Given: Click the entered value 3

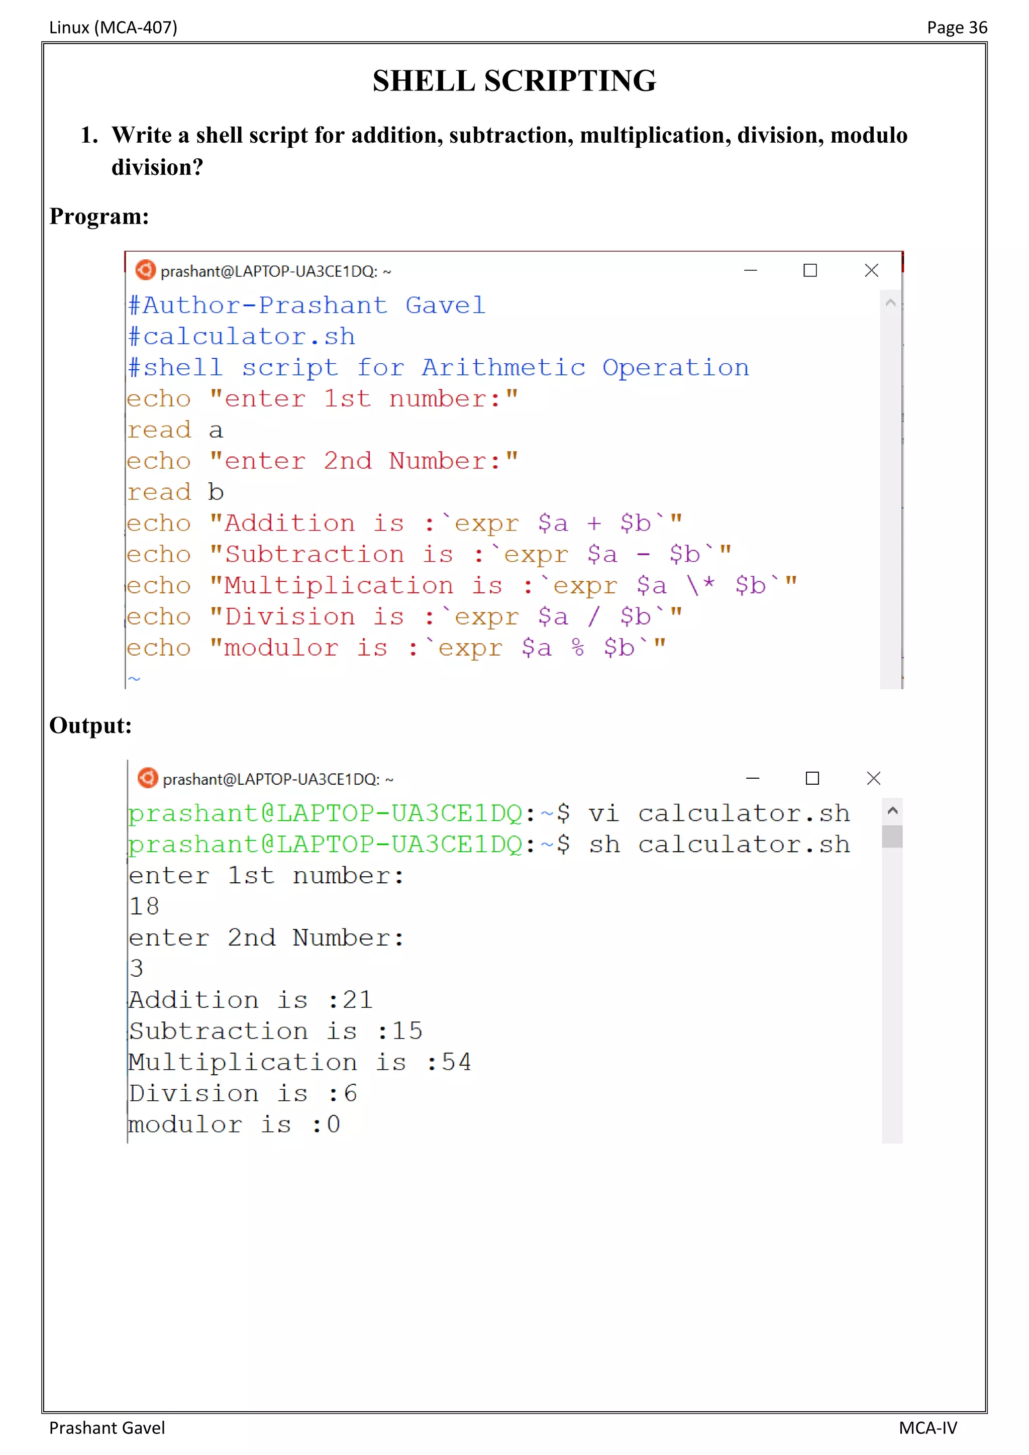Looking at the screenshot, I should pos(136,969).
